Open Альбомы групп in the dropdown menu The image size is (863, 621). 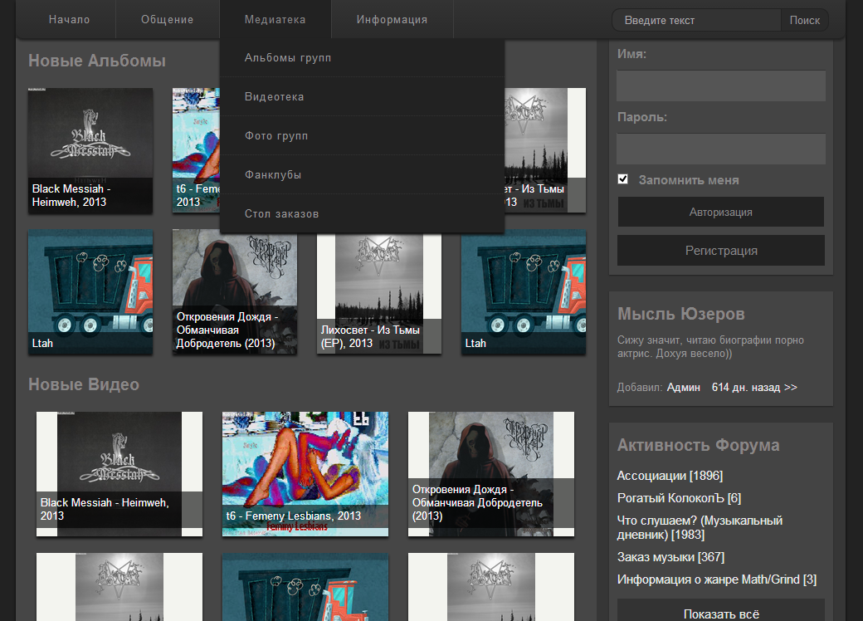click(x=288, y=57)
